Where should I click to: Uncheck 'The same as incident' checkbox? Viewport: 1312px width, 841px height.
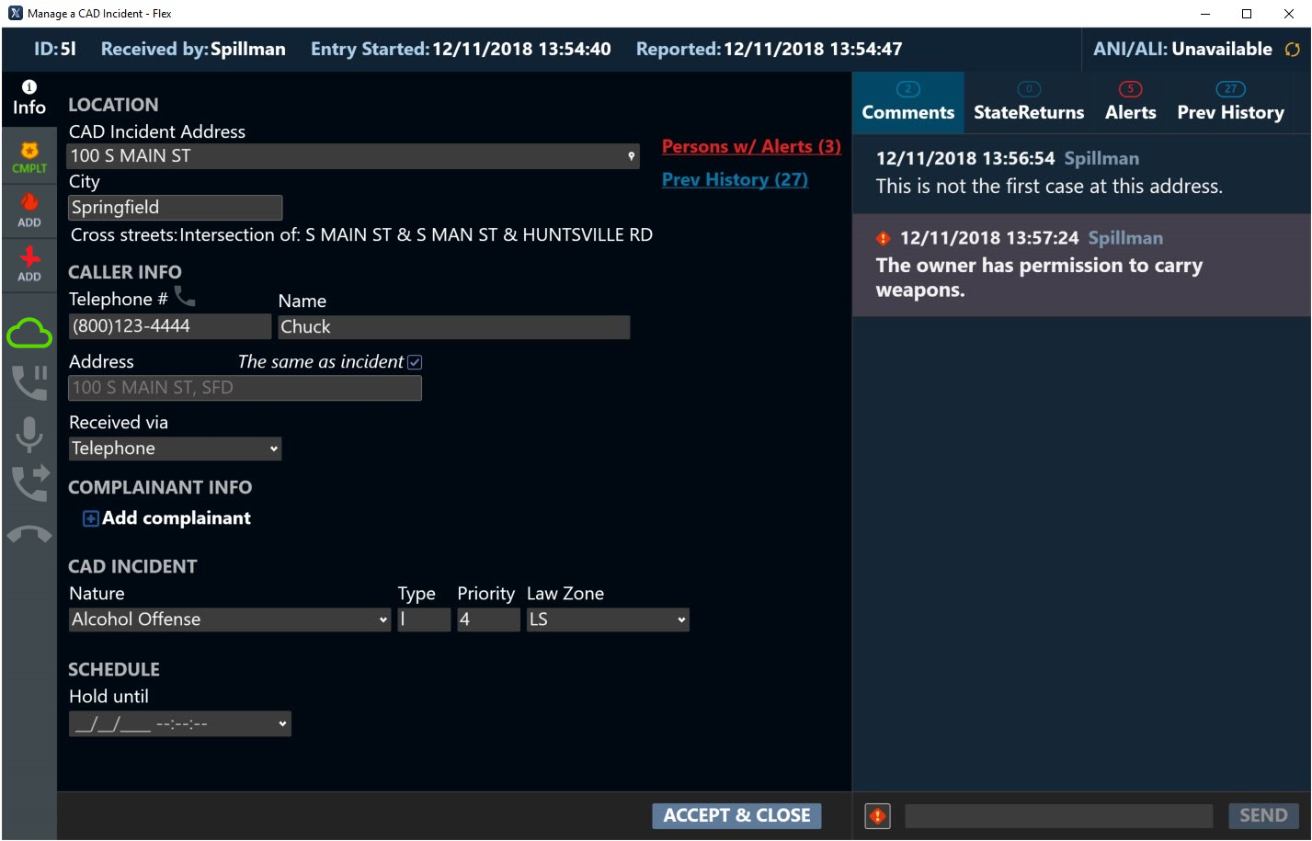415,362
